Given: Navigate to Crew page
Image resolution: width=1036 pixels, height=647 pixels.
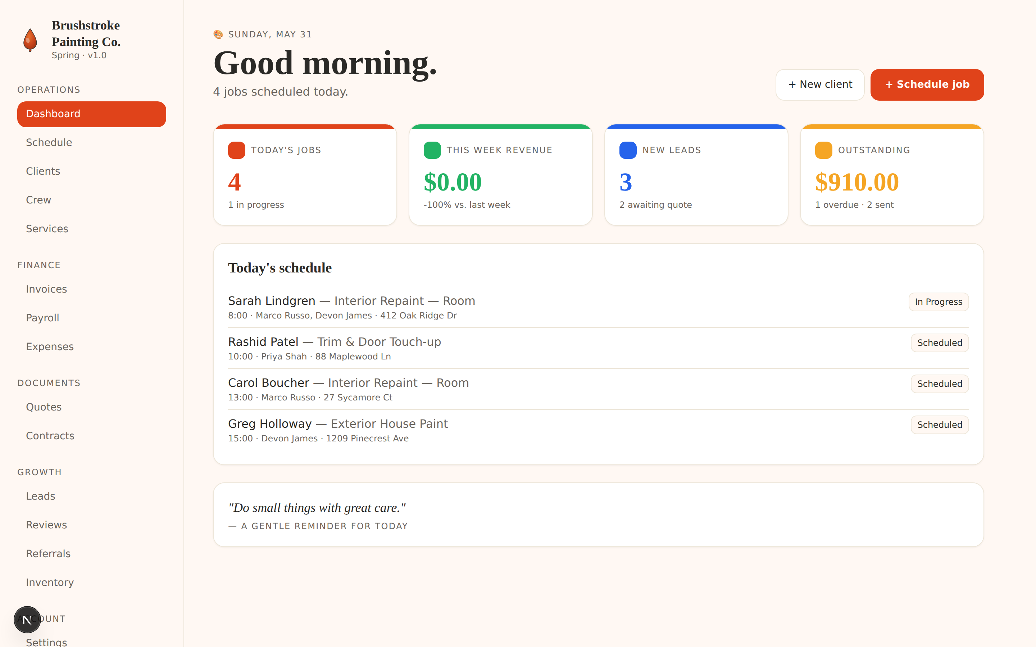Looking at the screenshot, I should 92,200.
